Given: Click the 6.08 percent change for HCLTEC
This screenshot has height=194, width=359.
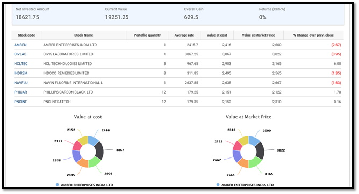Looking at the screenshot, I should (x=338, y=63).
